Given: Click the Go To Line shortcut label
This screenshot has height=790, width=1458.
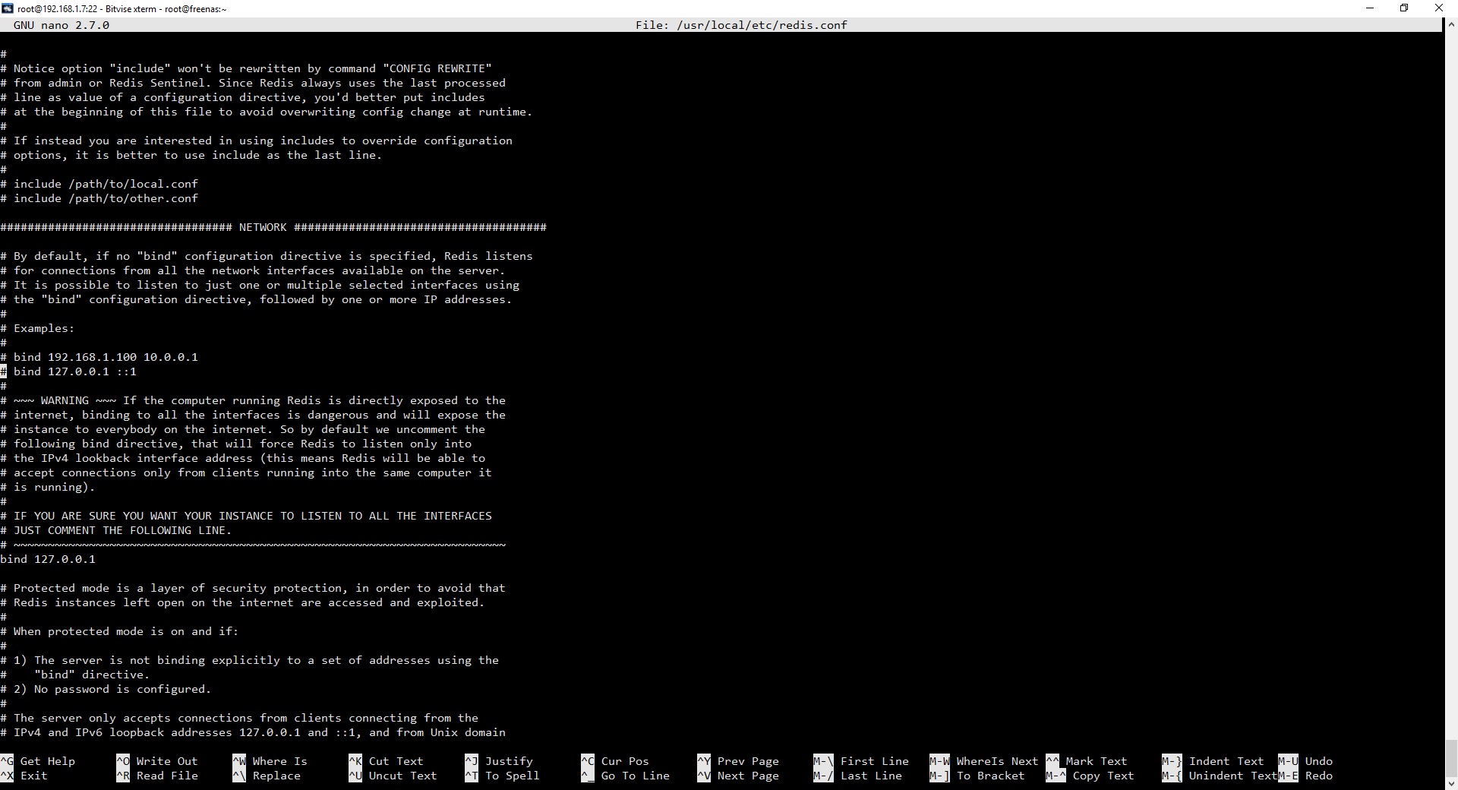Looking at the screenshot, I should point(635,776).
